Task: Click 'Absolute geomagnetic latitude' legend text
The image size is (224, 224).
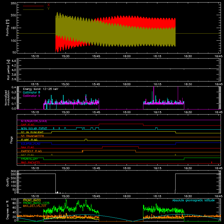Action: click(193, 200)
